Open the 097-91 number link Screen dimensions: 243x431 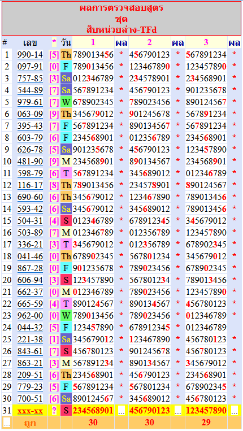click(x=31, y=67)
